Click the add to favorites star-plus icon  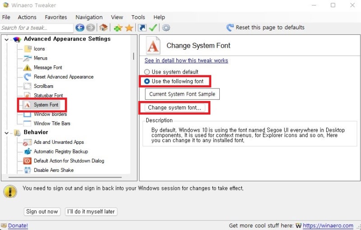pos(118,28)
